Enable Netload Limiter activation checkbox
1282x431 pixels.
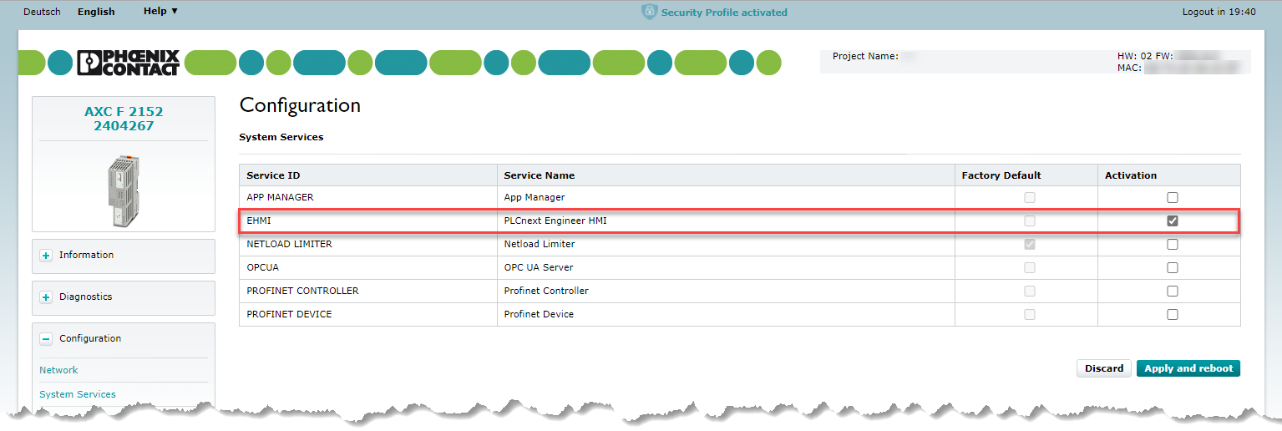coord(1173,245)
